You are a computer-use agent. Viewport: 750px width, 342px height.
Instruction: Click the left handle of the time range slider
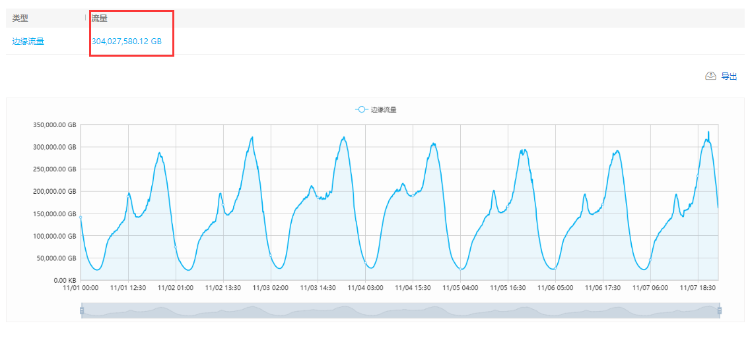(82, 310)
